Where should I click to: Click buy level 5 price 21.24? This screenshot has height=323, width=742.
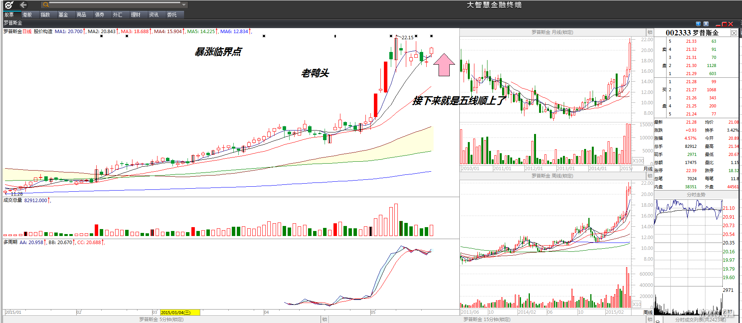point(691,114)
